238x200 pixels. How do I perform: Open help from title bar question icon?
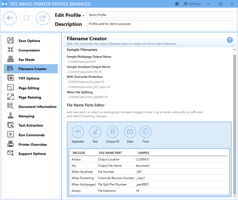coord(177,4)
